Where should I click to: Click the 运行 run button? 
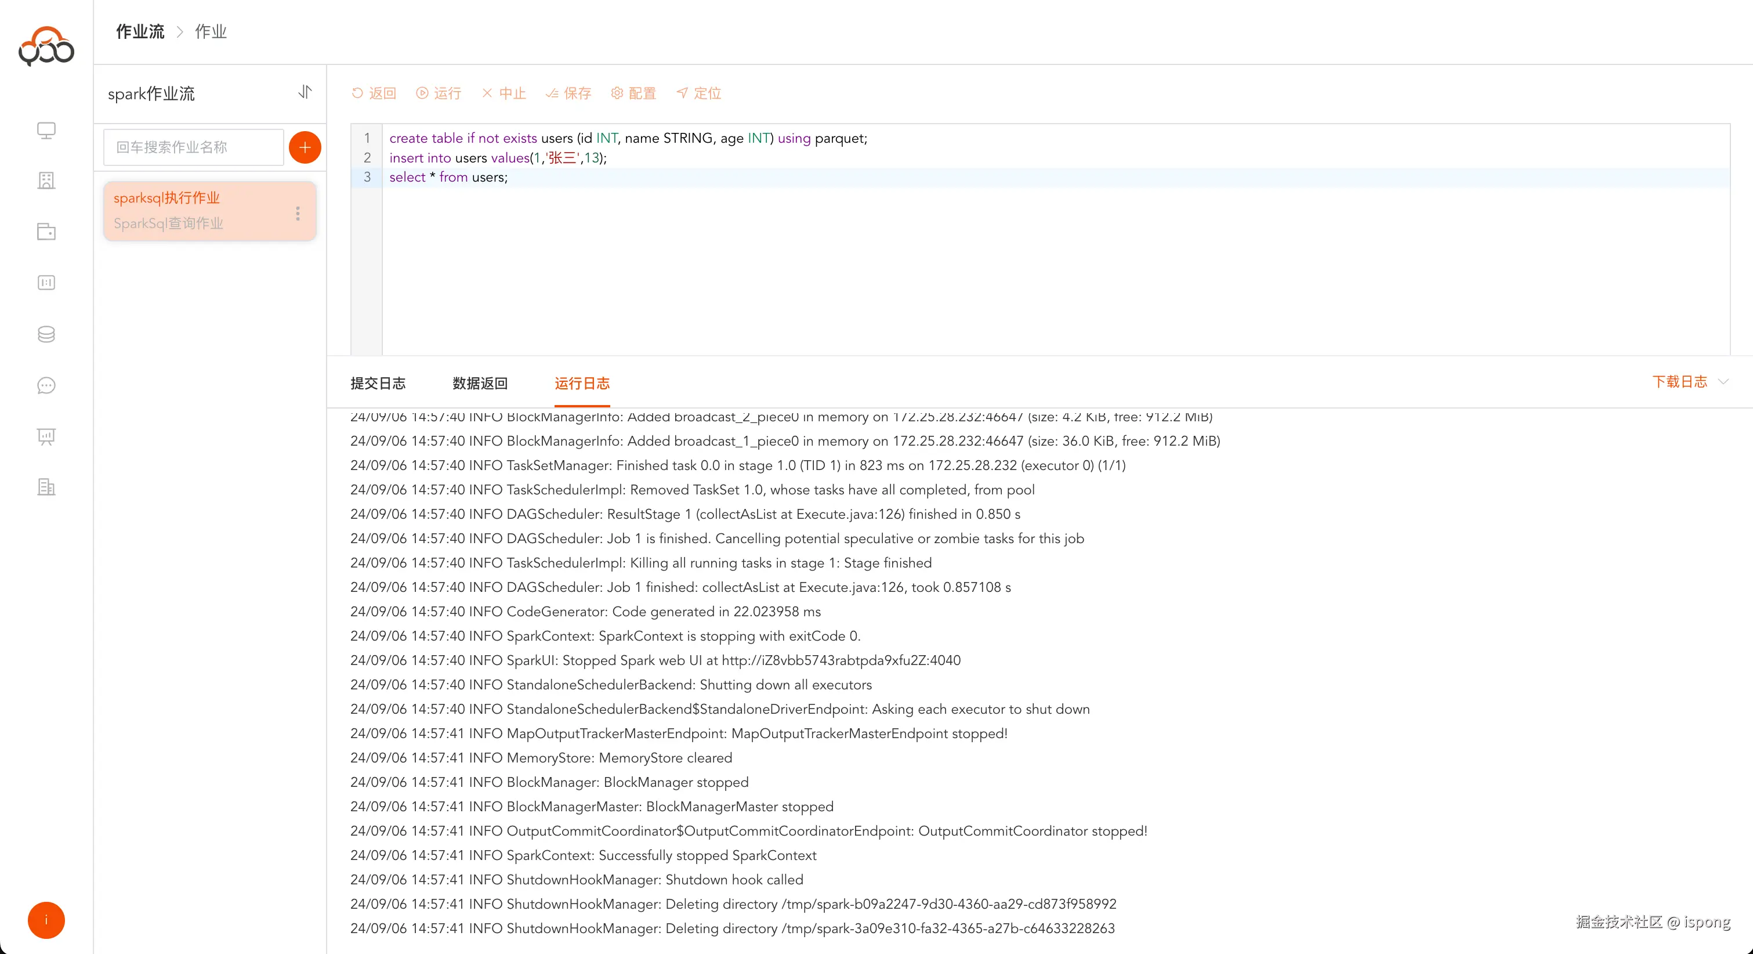click(439, 93)
